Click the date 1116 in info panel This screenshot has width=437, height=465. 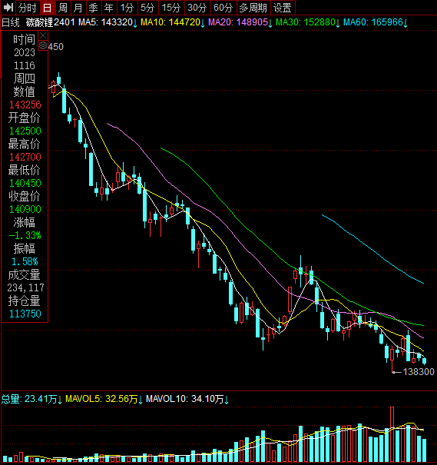[x=25, y=65]
